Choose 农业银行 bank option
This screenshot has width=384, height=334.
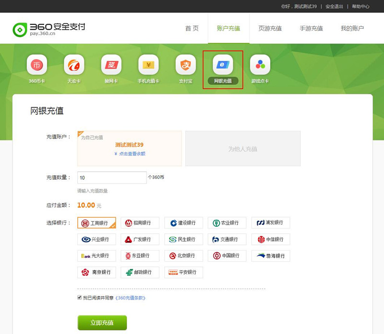227,223
